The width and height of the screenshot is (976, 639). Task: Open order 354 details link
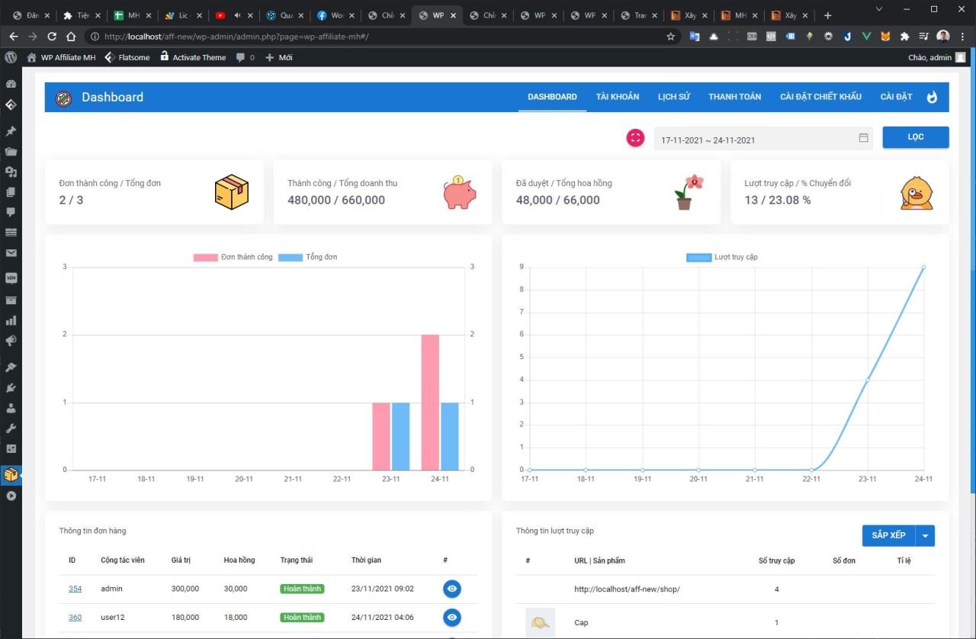click(x=75, y=588)
